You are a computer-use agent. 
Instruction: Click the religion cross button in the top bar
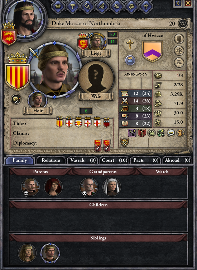point(146,6)
